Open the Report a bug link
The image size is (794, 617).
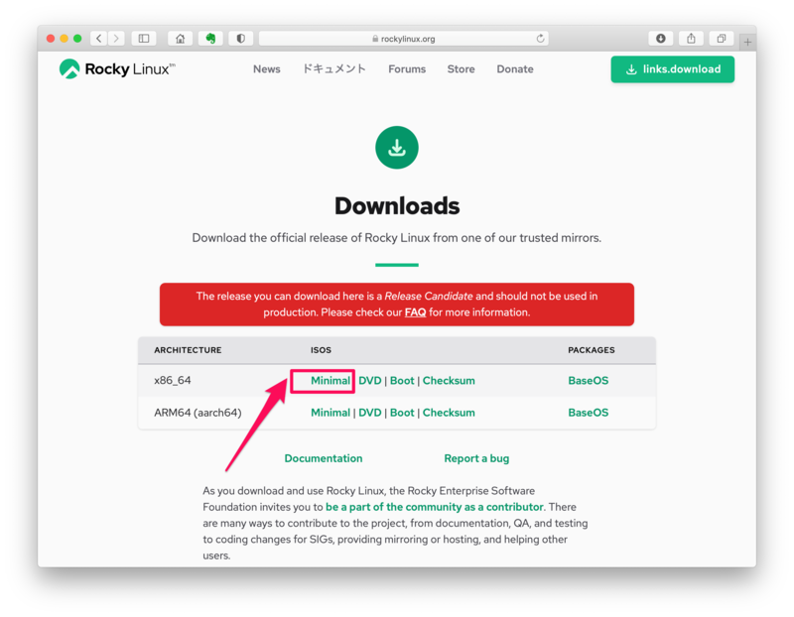point(476,458)
